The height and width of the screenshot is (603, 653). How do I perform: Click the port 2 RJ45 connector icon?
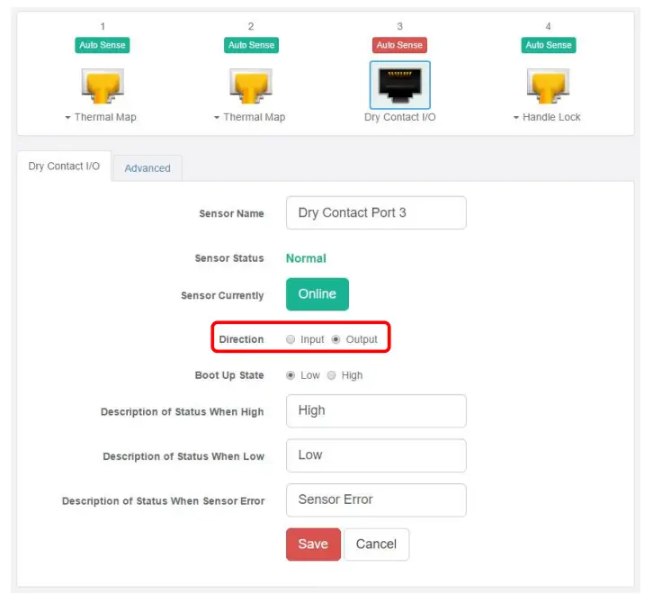click(251, 85)
